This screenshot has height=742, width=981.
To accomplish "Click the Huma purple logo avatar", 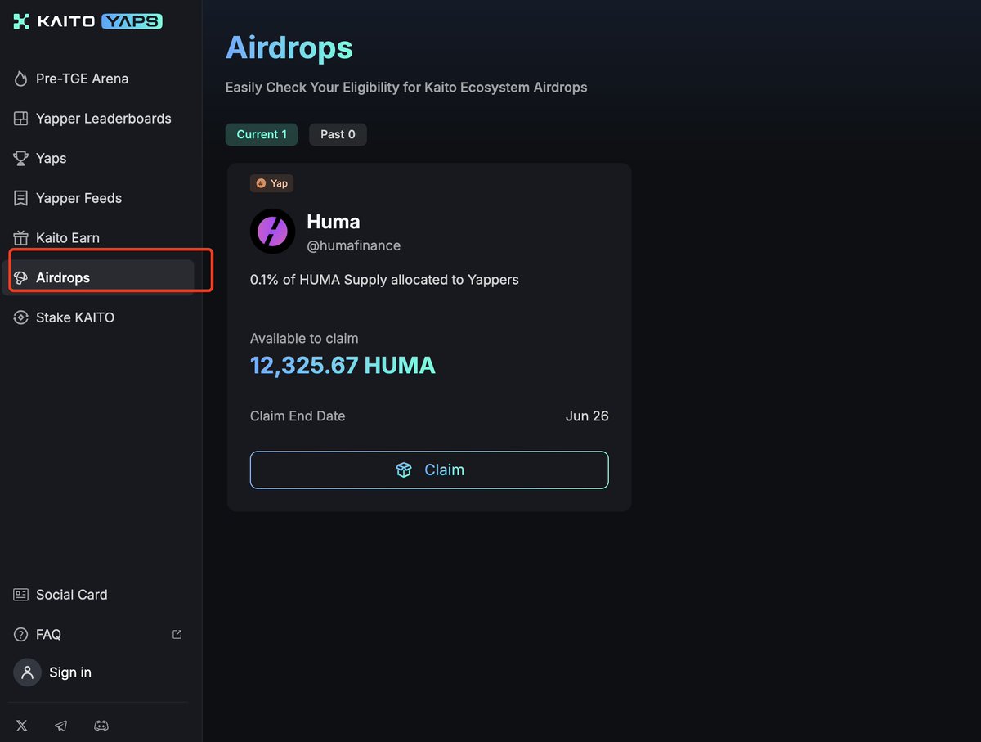I will point(272,232).
